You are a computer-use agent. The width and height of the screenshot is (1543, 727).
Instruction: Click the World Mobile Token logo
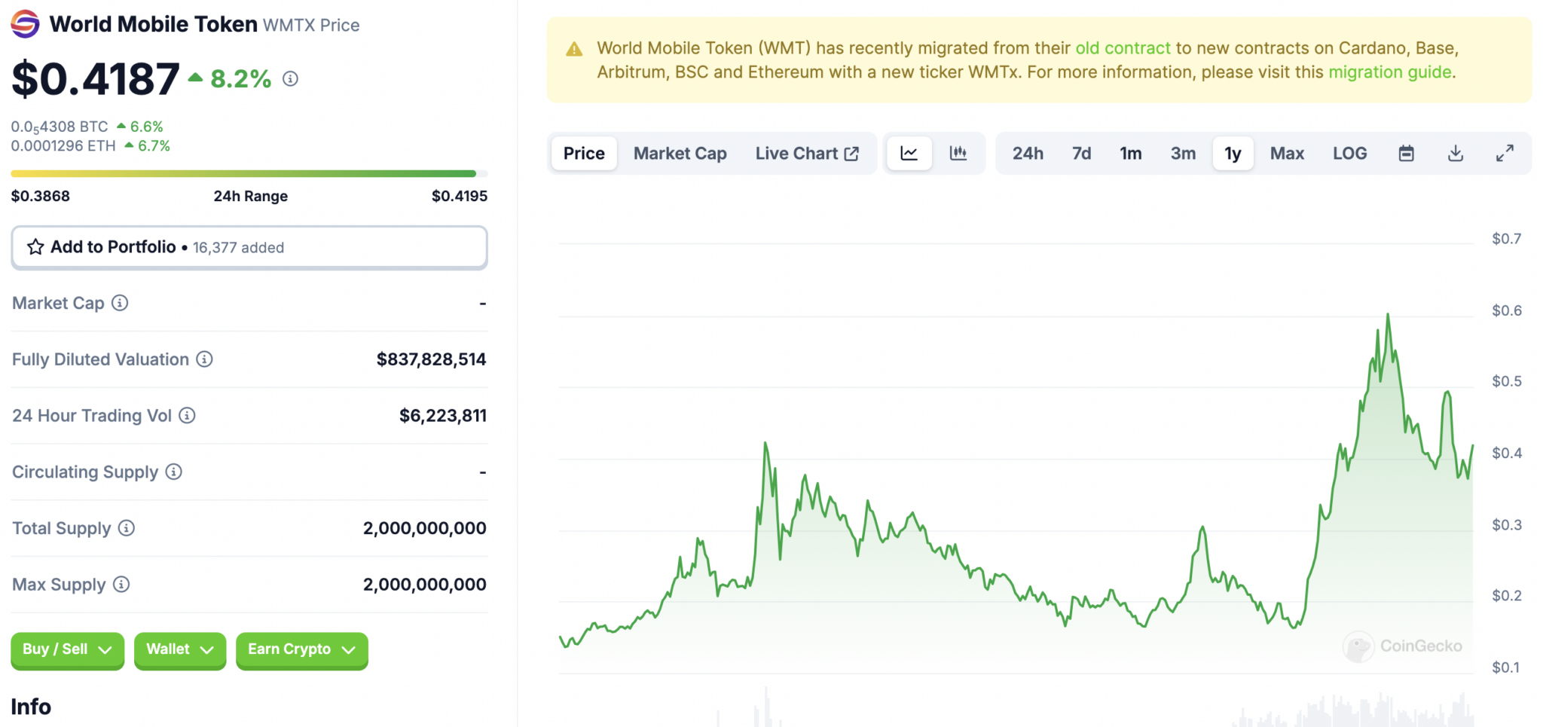pyautogui.click(x=23, y=23)
